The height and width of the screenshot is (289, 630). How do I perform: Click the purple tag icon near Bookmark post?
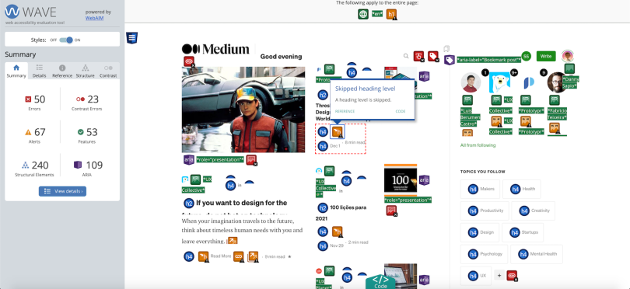[x=450, y=61]
